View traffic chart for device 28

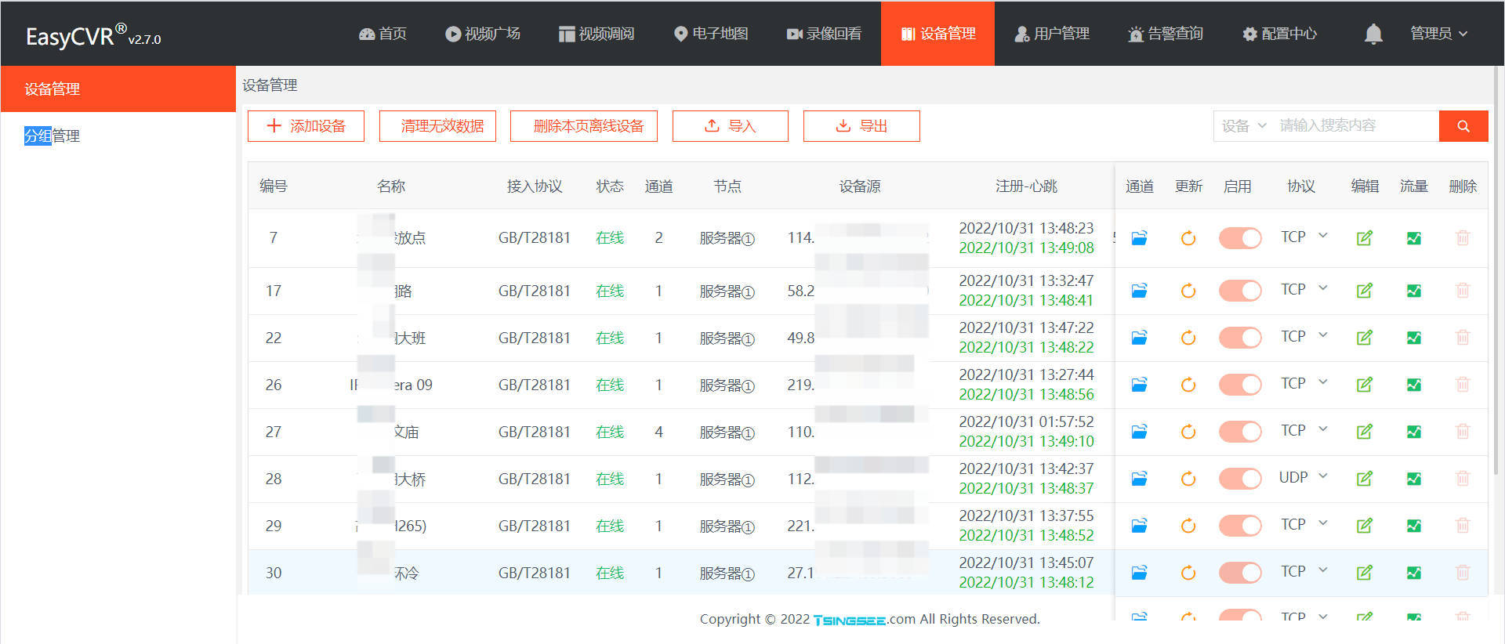(x=1414, y=479)
